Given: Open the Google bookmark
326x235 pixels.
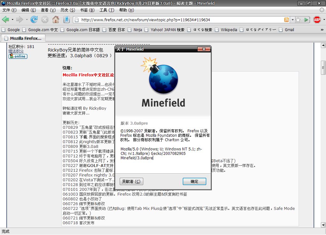Looking at the screenshot, I should [11, 30].
